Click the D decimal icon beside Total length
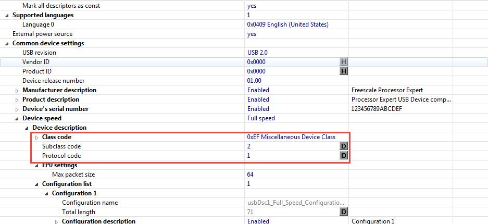The height and width of the screenshot is (224, 488). [x=343, y=212]
